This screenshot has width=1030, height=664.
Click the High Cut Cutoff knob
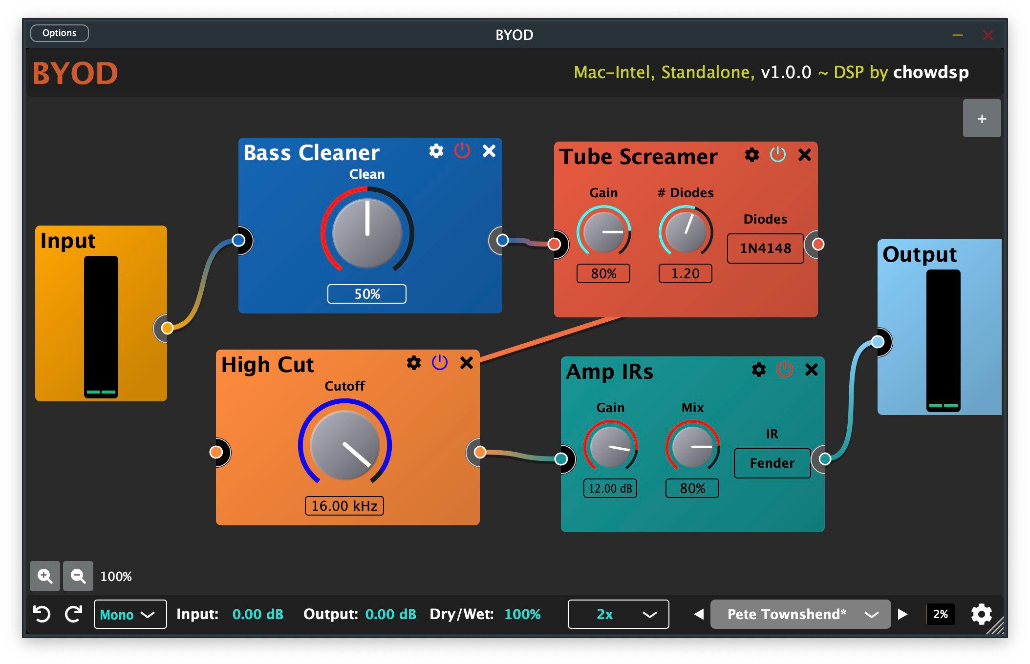(345, 445)
